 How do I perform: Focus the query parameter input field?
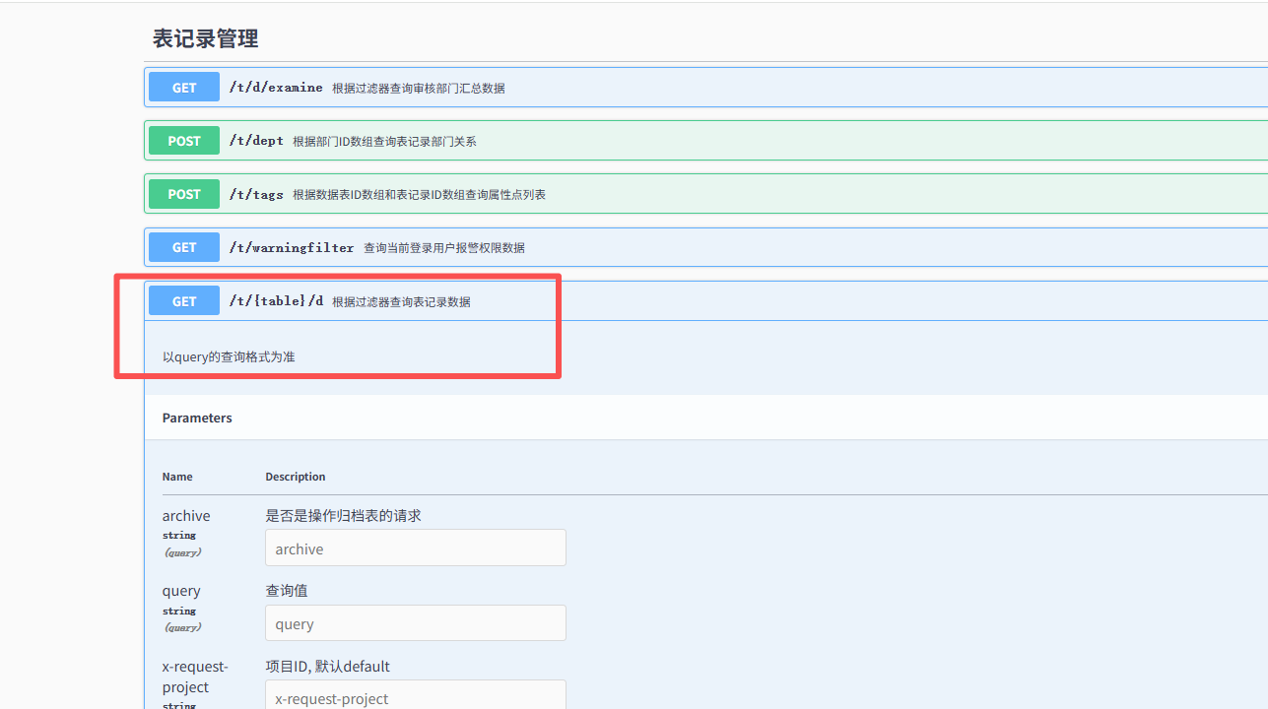coord(415,623)
